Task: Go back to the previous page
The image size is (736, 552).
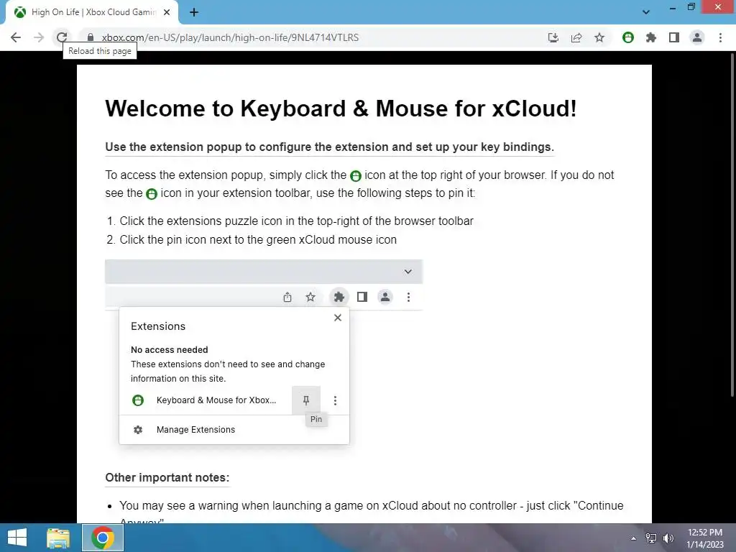Action: (16, 37)
